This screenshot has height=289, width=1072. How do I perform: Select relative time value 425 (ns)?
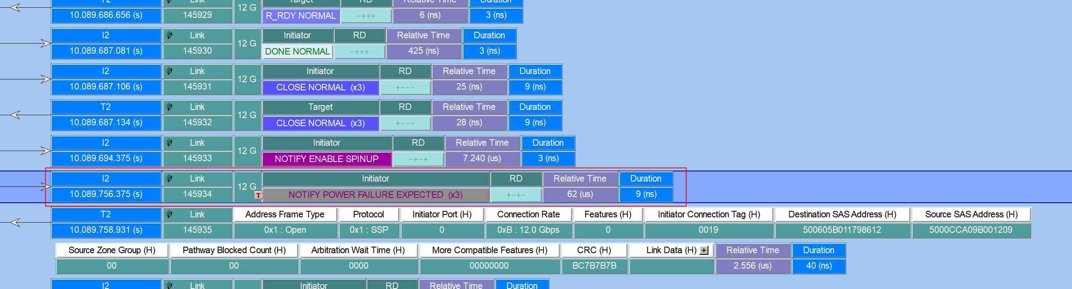tap(424, 51)
